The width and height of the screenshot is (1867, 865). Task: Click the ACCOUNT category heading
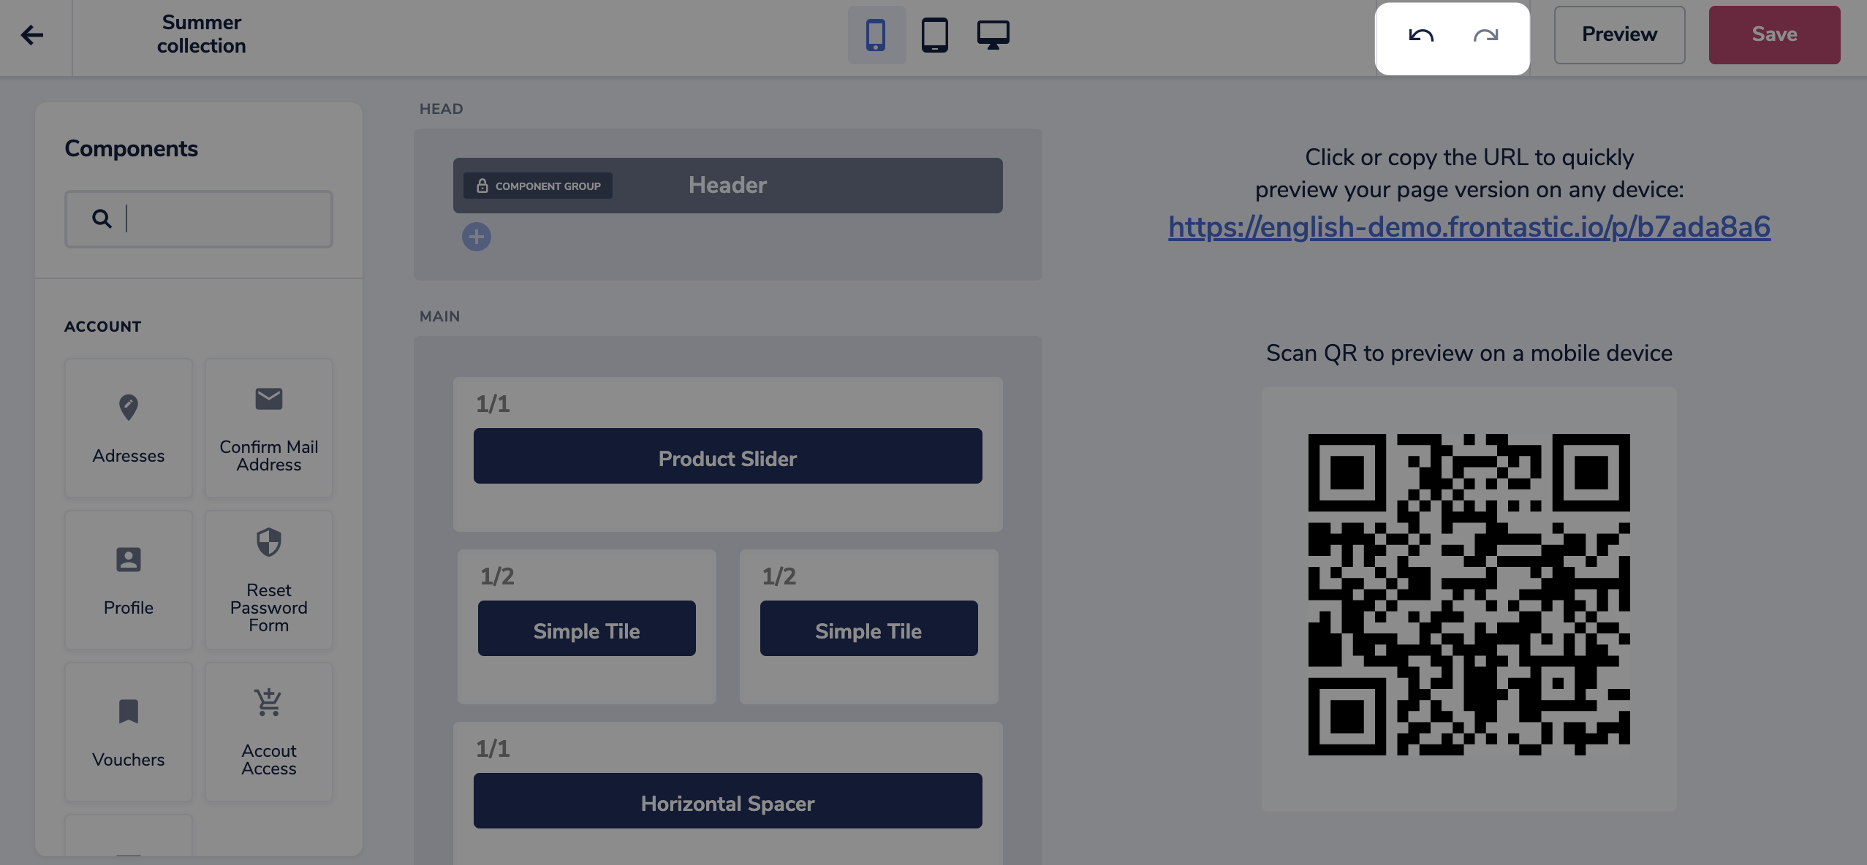103,327
